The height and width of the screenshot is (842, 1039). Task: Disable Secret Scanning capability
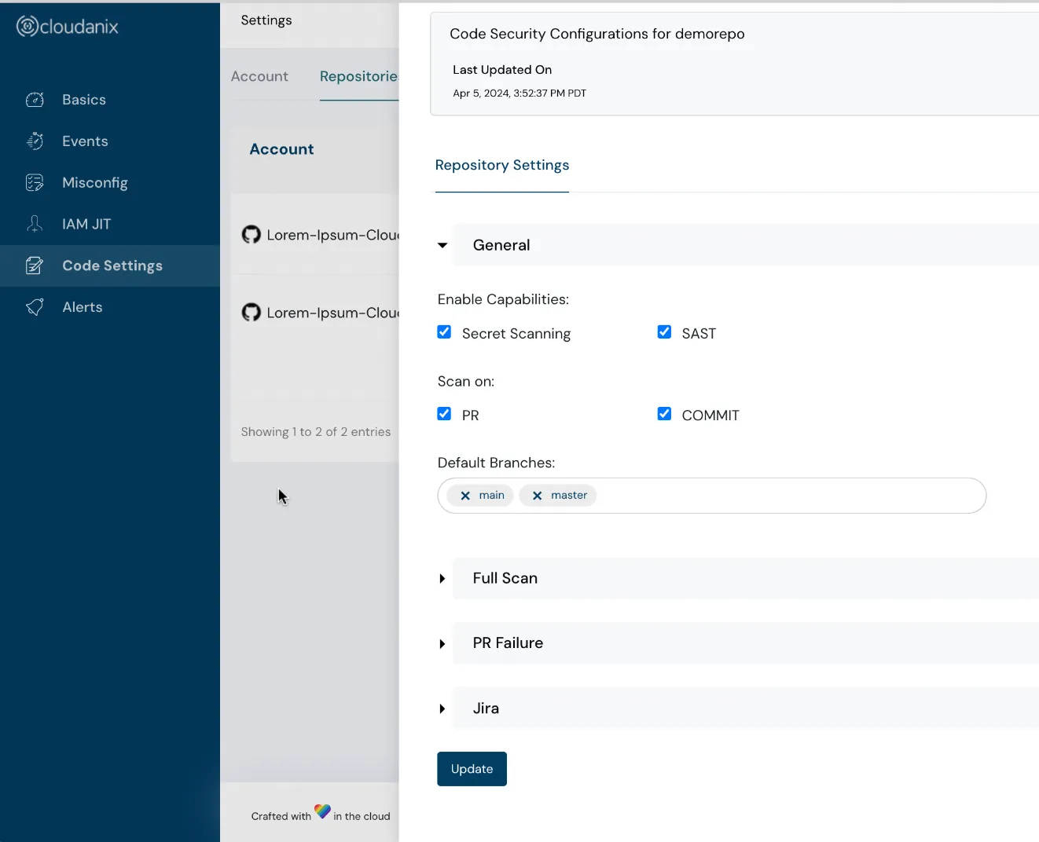pyautogui.click(x=444, y=331)
